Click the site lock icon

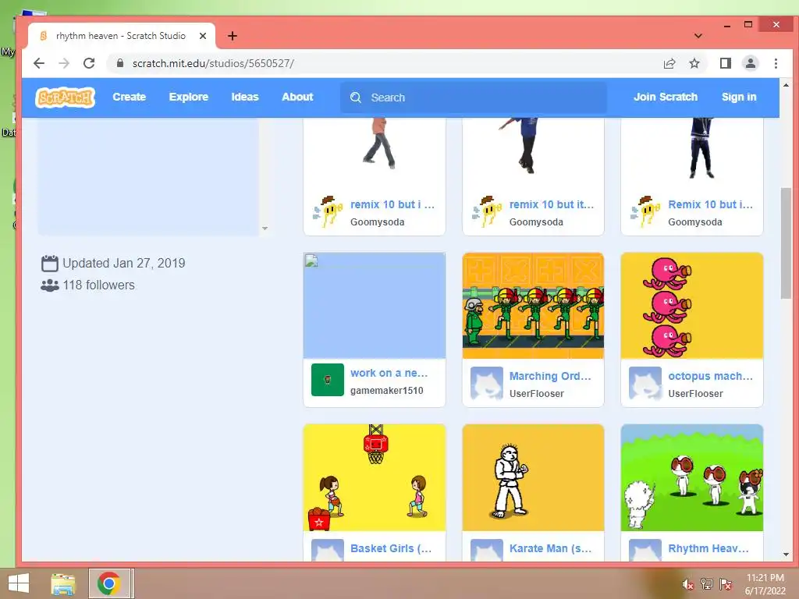[x=119, y=63]
